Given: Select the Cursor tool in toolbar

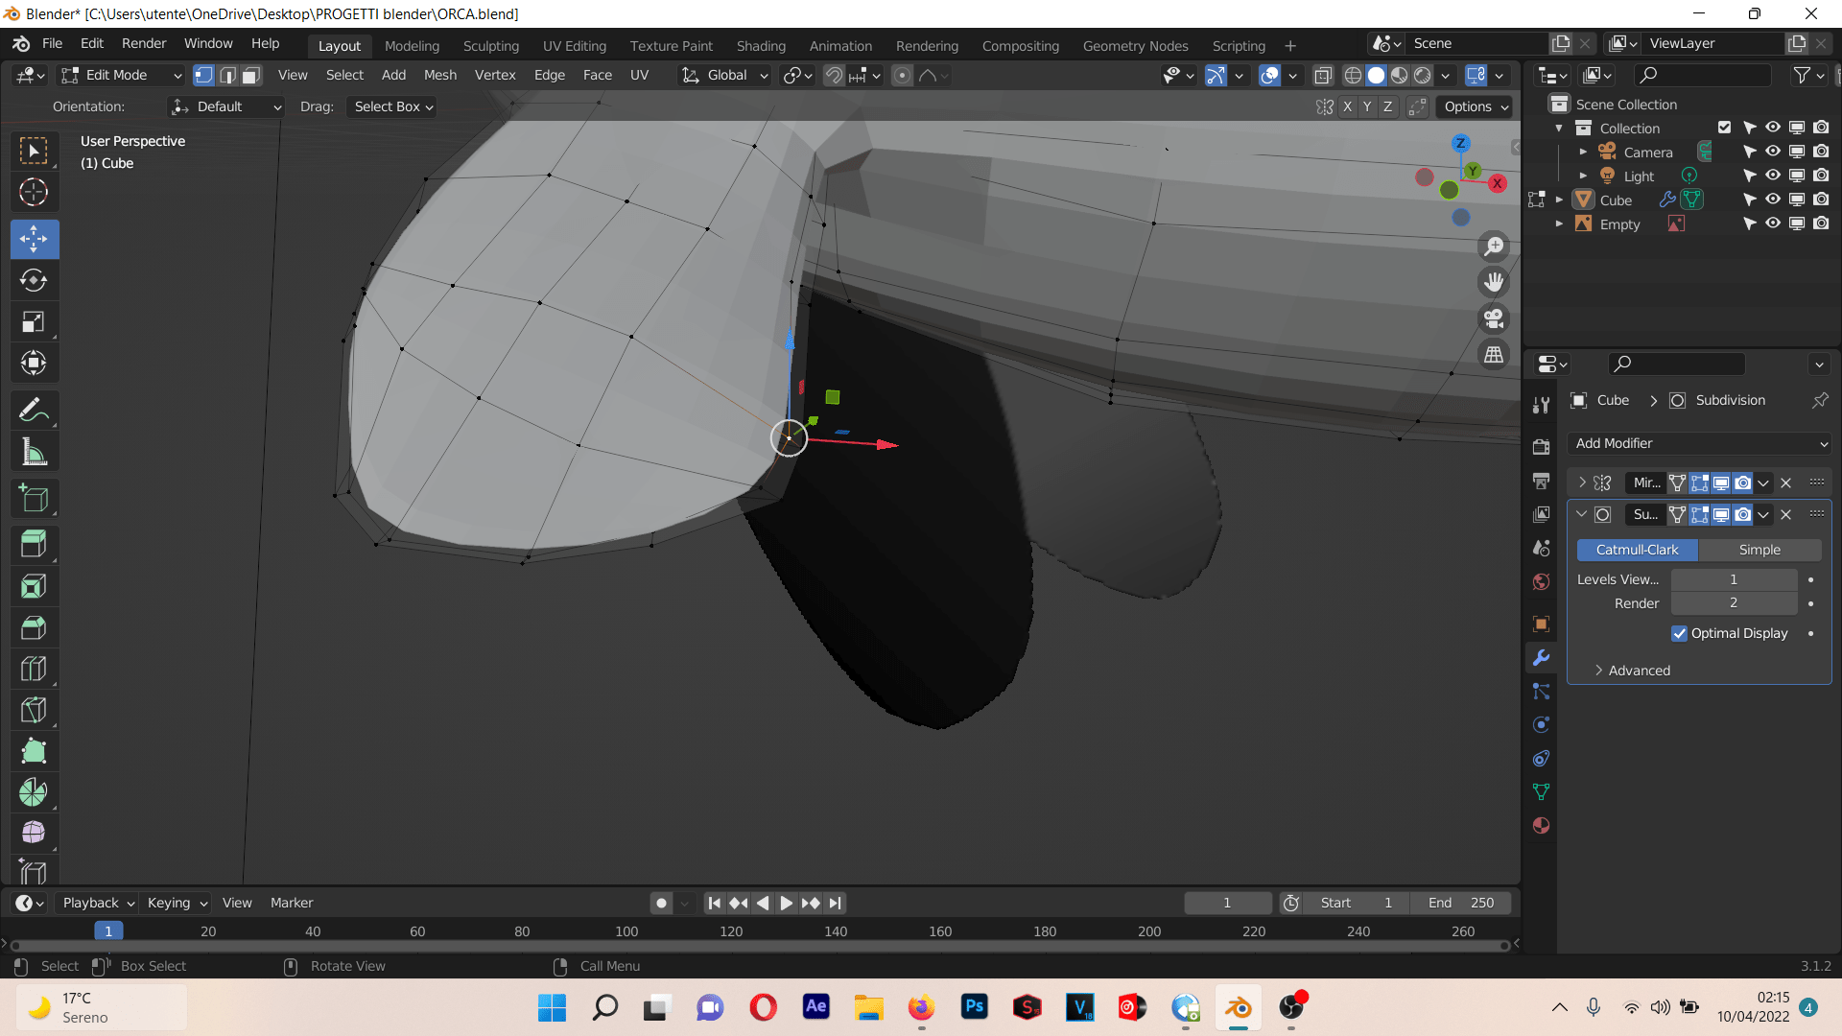Looking at the screenshot, I should point(34,193).
